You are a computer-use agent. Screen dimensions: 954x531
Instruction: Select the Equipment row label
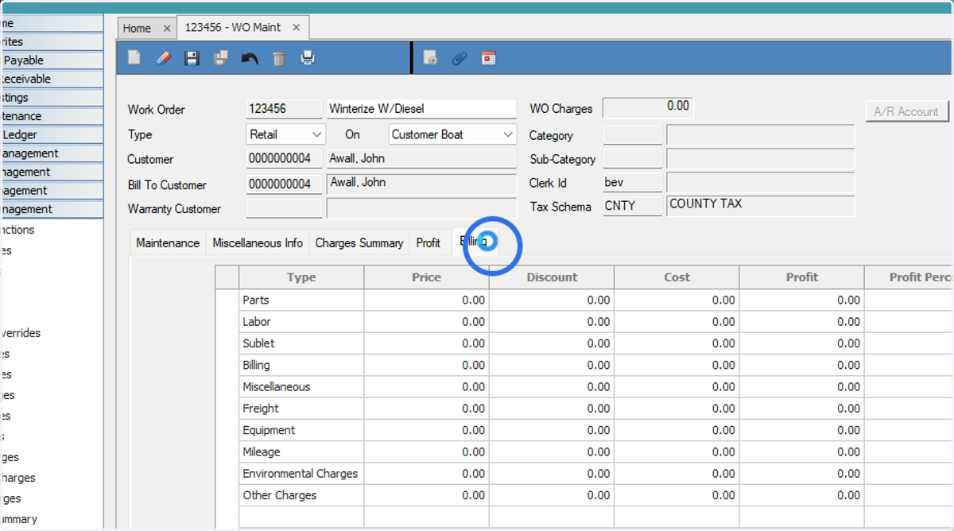[269, 430]
